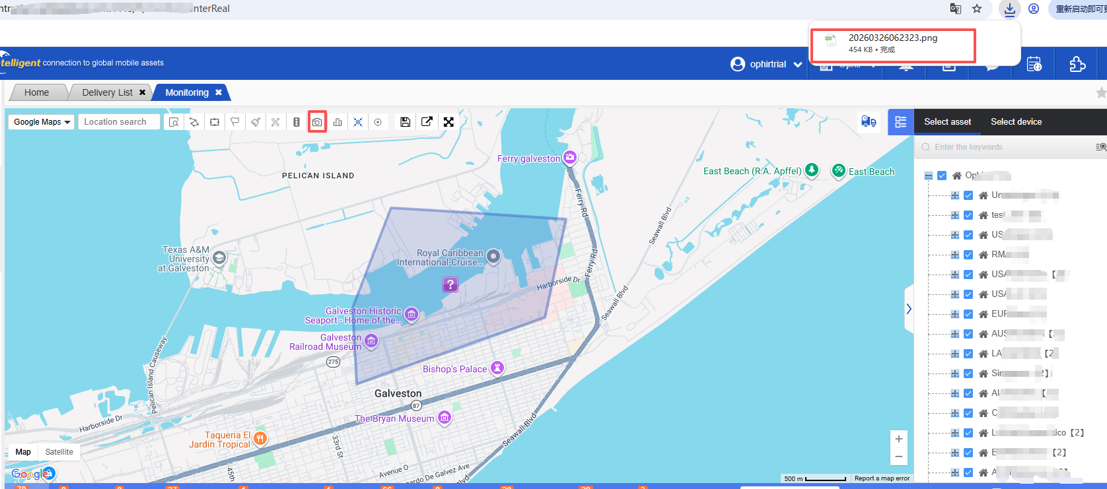Click the traffic light icon in map toolbar

(297, 122)
